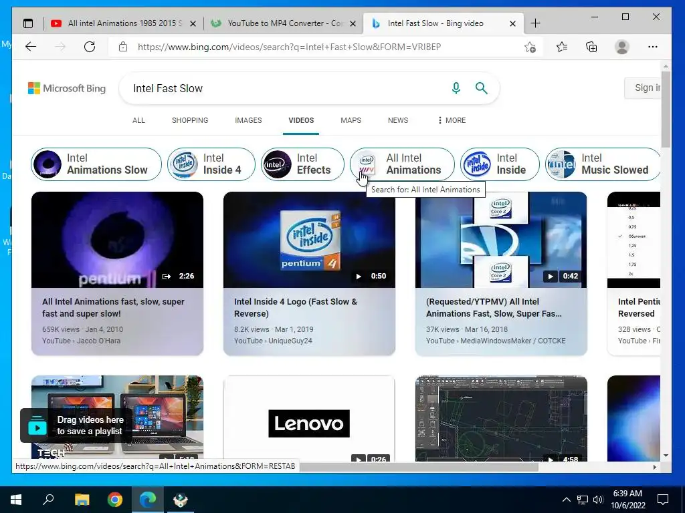685x513 pixels.
Task: Click 'YouTube › MediaWindowsMaker / COTCKE' source text
Action: (x=496, y=341)
